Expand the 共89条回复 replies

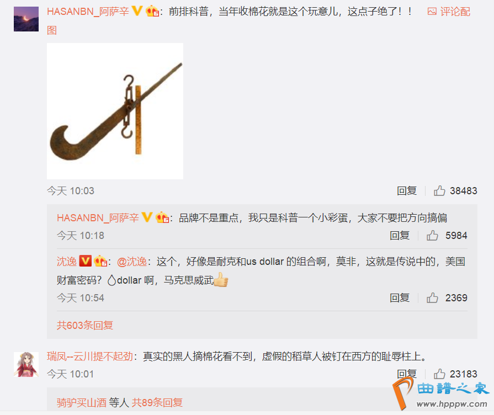157,402
